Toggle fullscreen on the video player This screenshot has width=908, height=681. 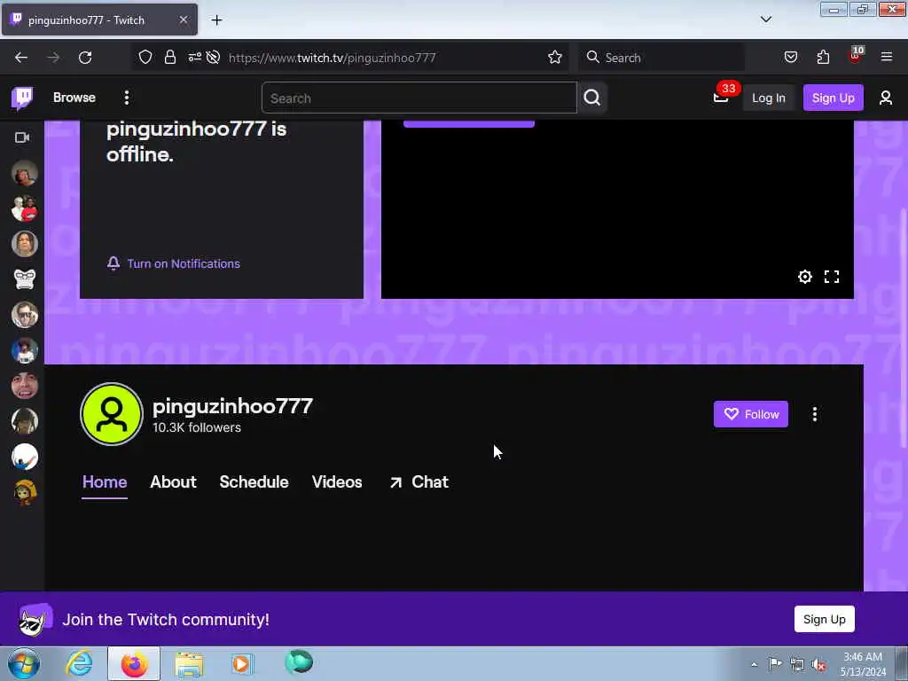pyautogui.click(x=832, y=277)
